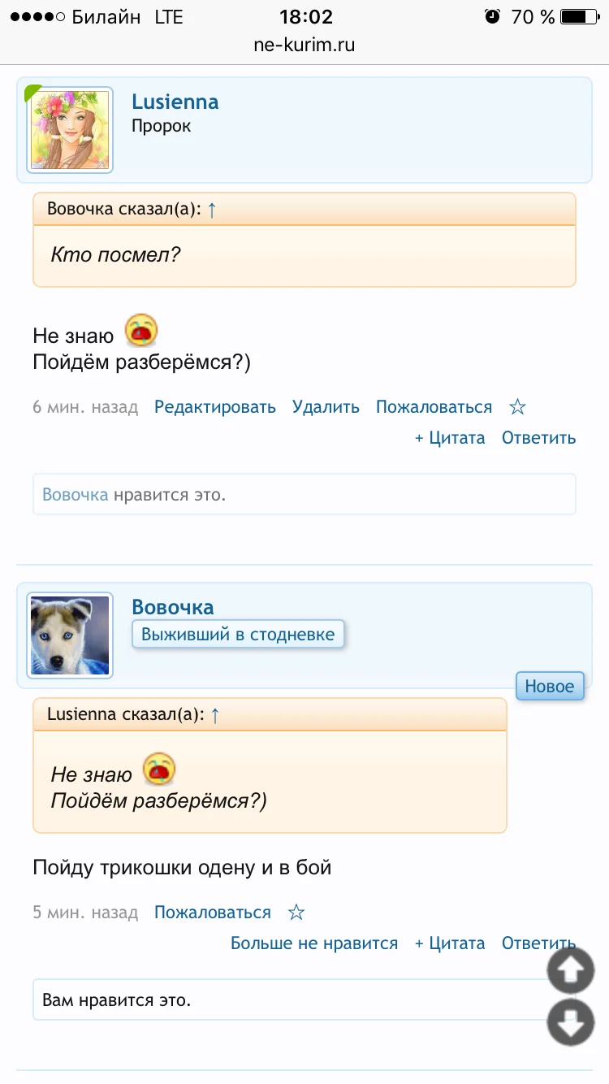Click the scroll-up arrow button
This screenshot has height=1084, width=609.
pyautogui.click(x=571, y=969)
